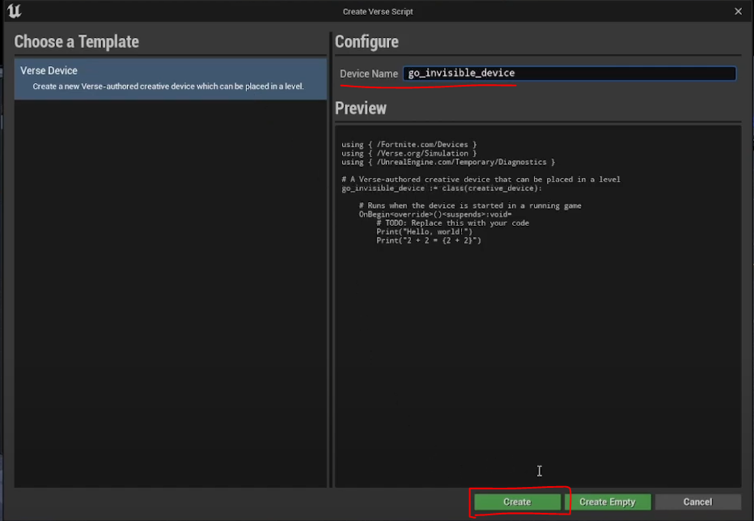Click the Print 2 + 2 line
The image size is (754, 521).
(428, 241)
